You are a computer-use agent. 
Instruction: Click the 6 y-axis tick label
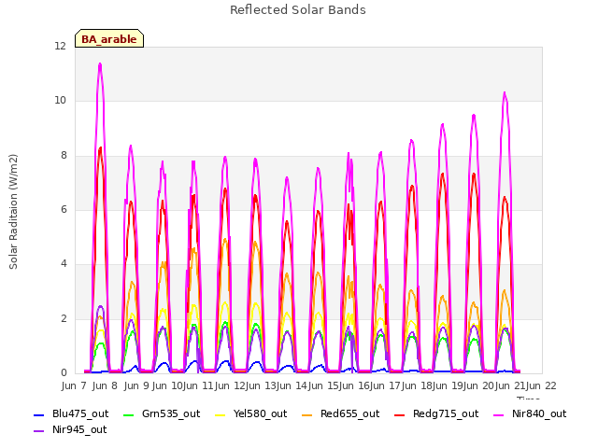(64, 209)
